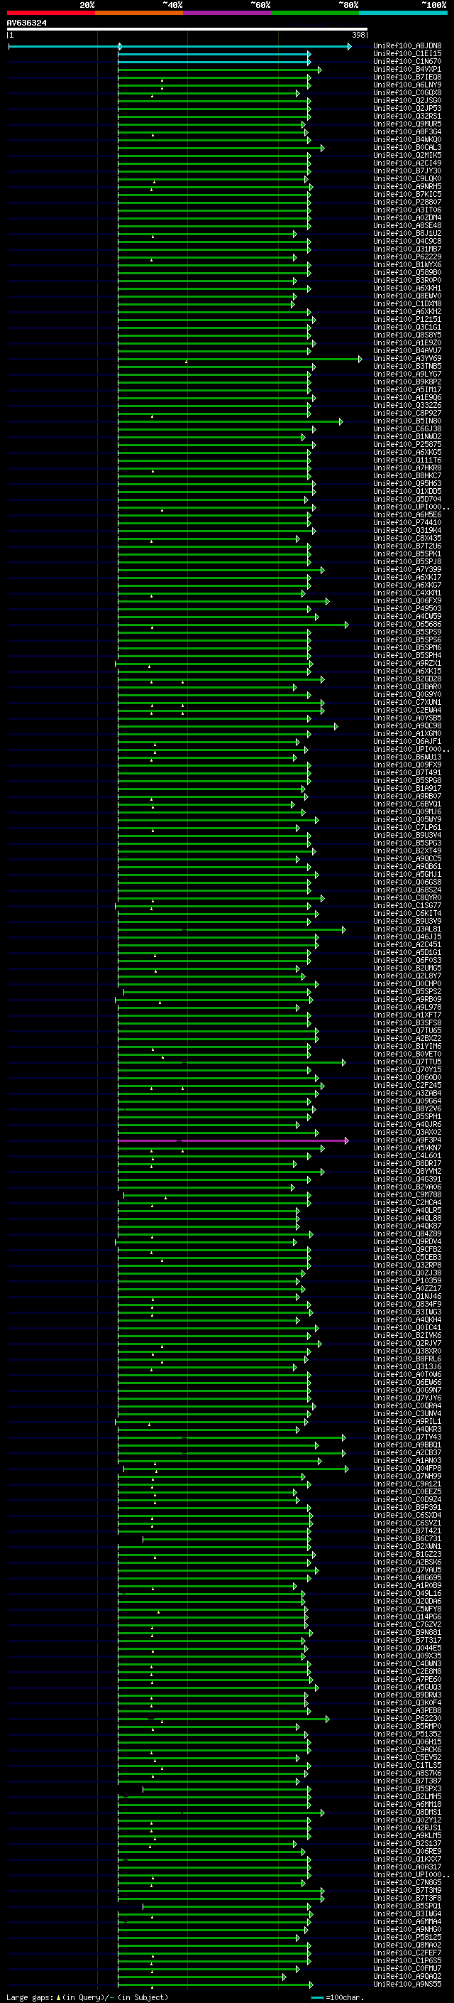This screenshot has width=454, height=2003.
Task: Select the UniRef100_C2FEF7 entry
Action: [407, 1953]
